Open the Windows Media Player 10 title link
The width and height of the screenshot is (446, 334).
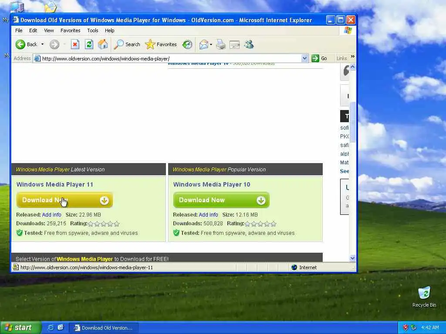[212, 184]
